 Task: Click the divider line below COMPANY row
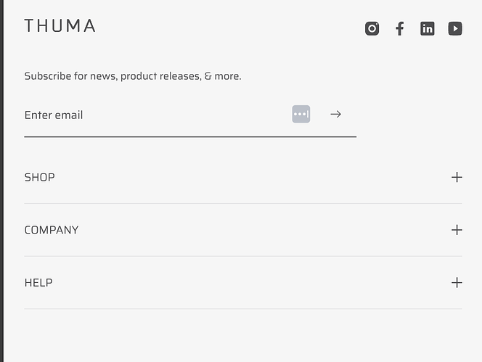point(243,256)
